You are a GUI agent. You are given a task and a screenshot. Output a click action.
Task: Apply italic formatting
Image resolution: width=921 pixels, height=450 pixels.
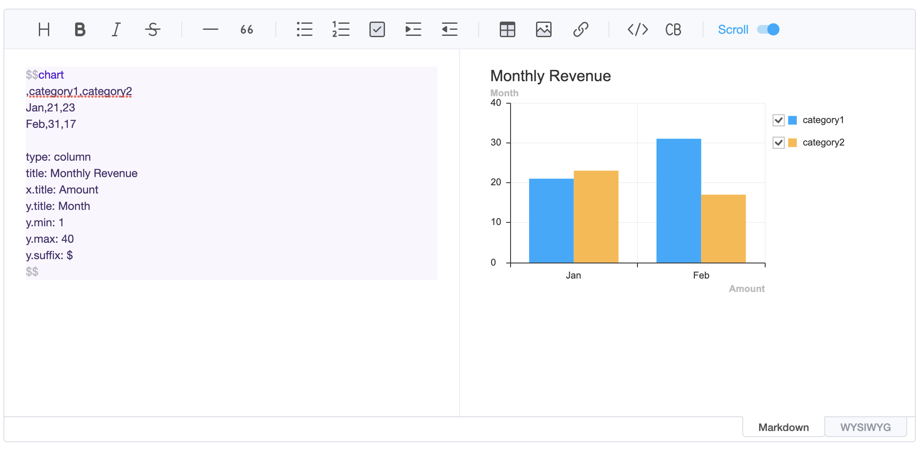(x=116, y=30)
